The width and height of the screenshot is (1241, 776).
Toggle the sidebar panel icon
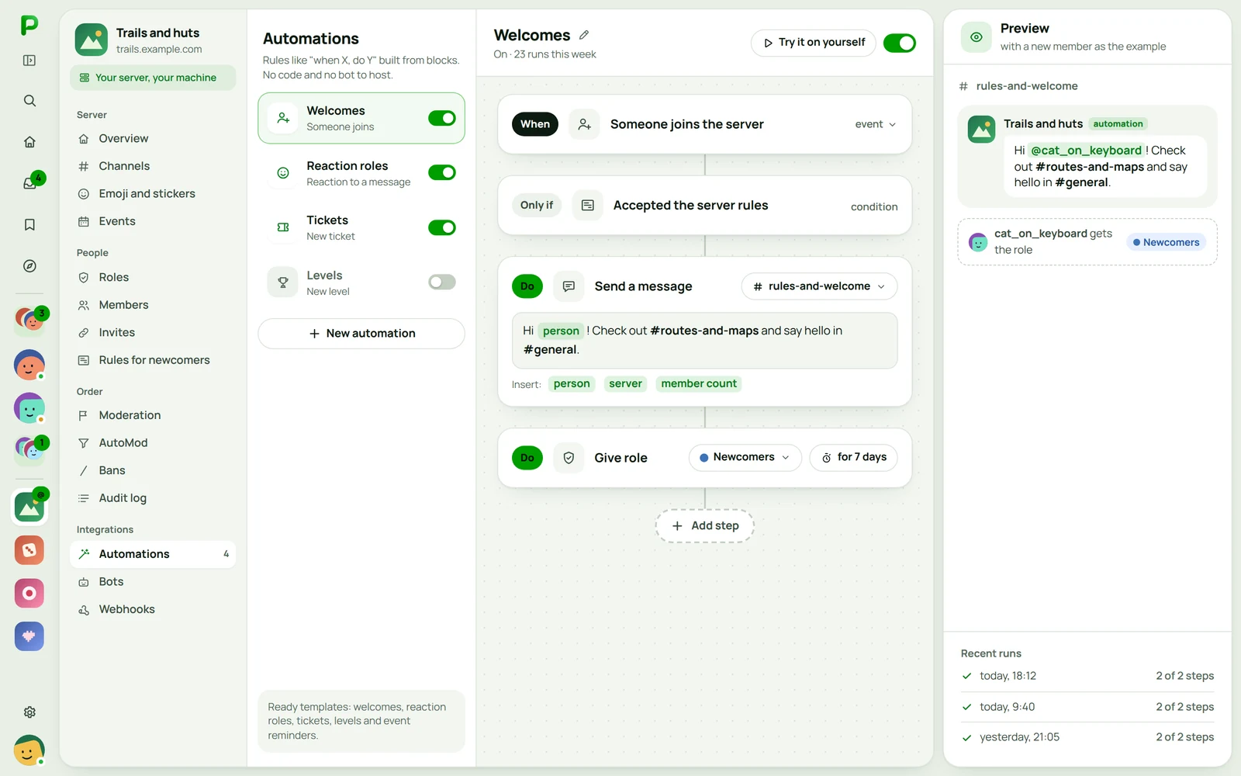[29, 61]
